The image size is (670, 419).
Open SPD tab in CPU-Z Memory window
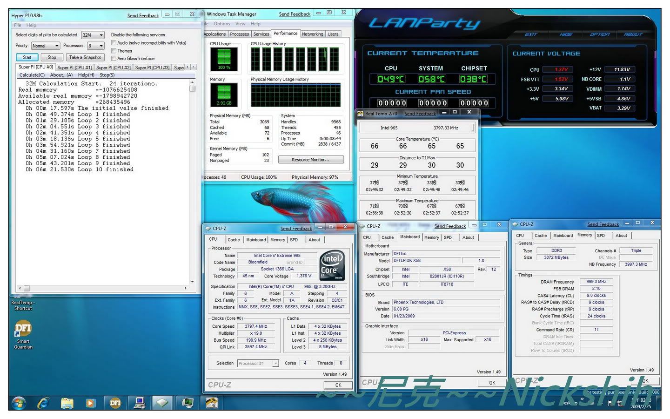click(601, 236)
